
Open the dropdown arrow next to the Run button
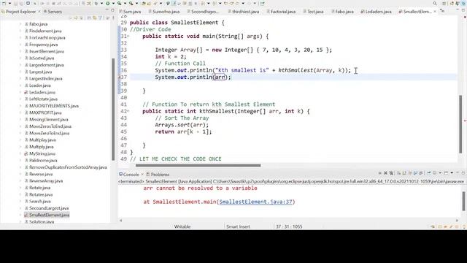(x=113, y=3)
